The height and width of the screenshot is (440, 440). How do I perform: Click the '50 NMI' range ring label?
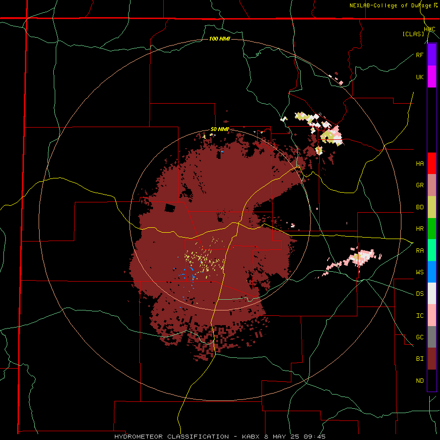(x=220, y=130)
